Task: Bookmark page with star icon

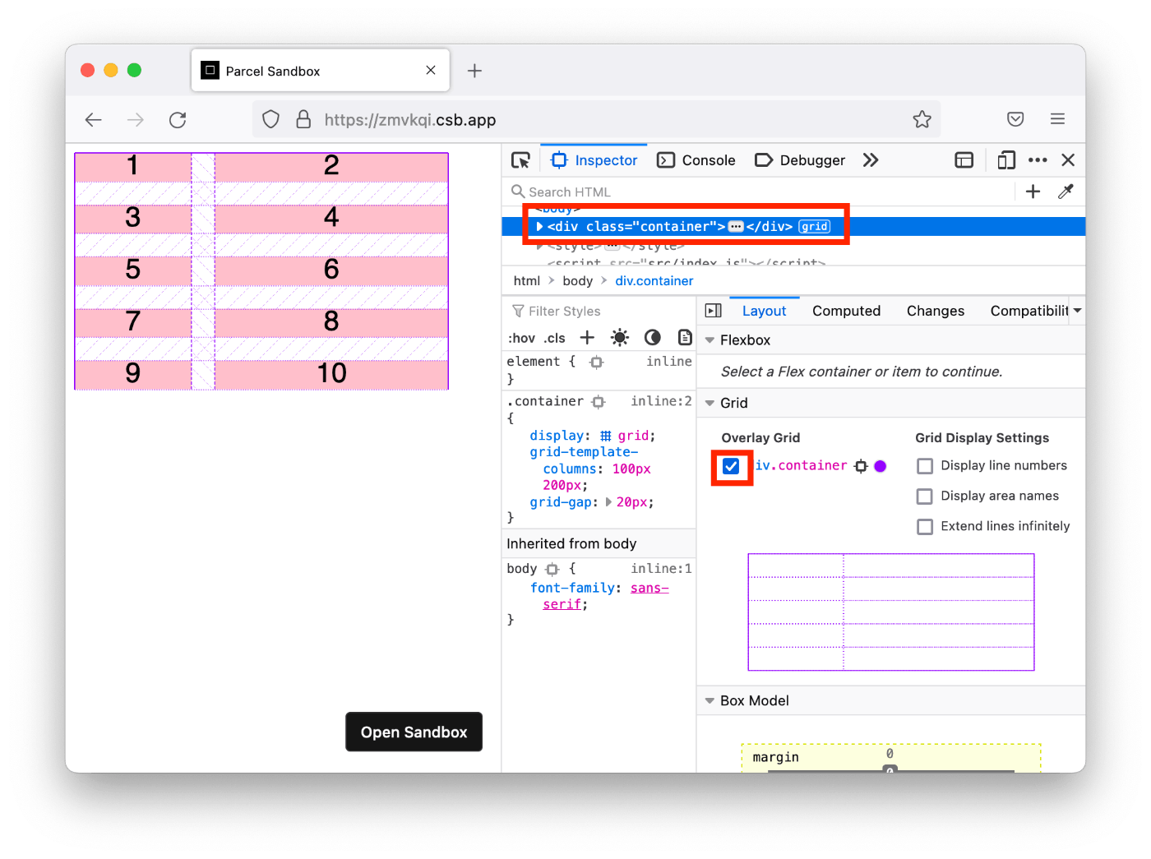Action: (922, 119)
